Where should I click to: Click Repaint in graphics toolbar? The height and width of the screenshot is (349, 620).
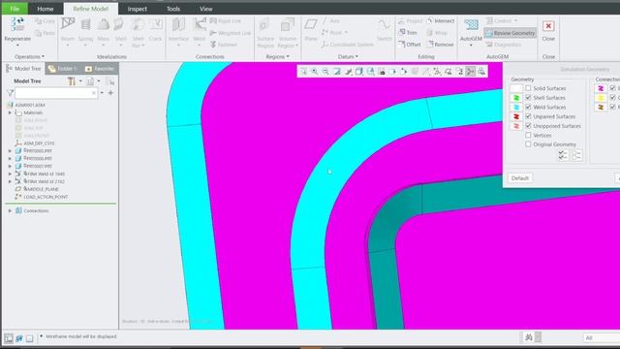coord(337,71)
